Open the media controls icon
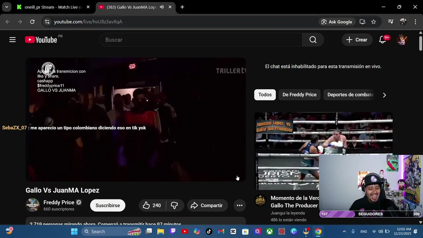This screenshot has width=423, height=238. pos(391,21)
